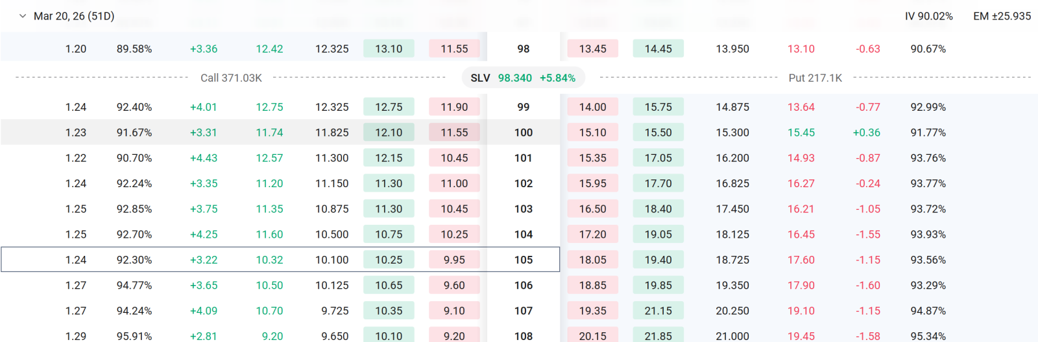Viewport: 1038px width, 342px height.
Task: Click call ask 11.55 at strike 98
Action: click(x=454, y=49)
